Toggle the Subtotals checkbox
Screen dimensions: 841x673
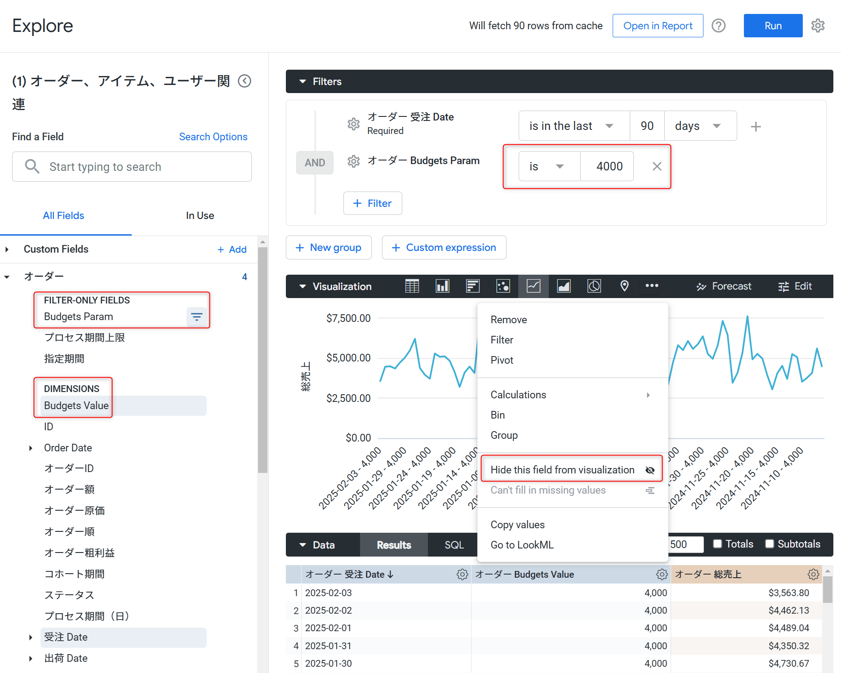coord(770,544)
